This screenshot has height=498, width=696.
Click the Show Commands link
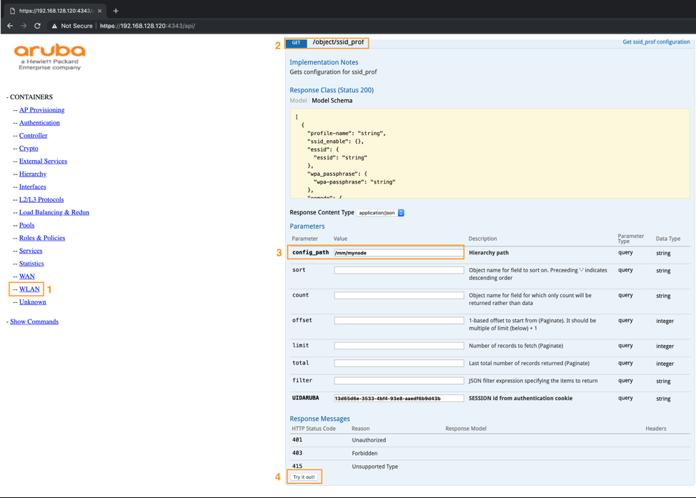click(x=34, y=322)
